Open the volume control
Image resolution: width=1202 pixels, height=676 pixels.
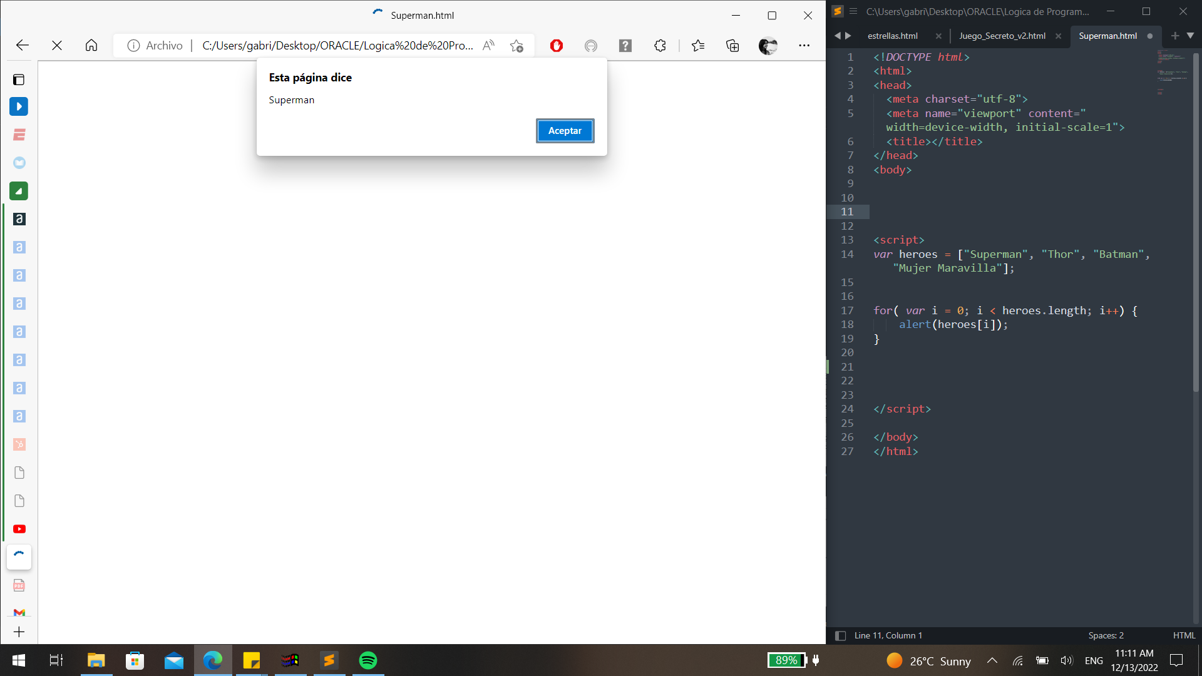1066,660
